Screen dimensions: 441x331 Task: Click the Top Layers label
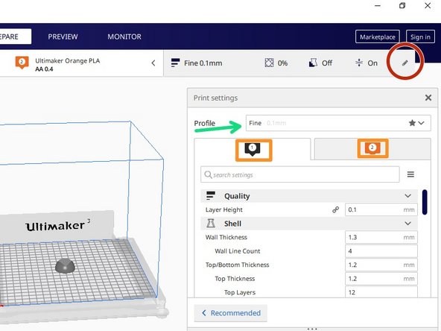[240, 292]
